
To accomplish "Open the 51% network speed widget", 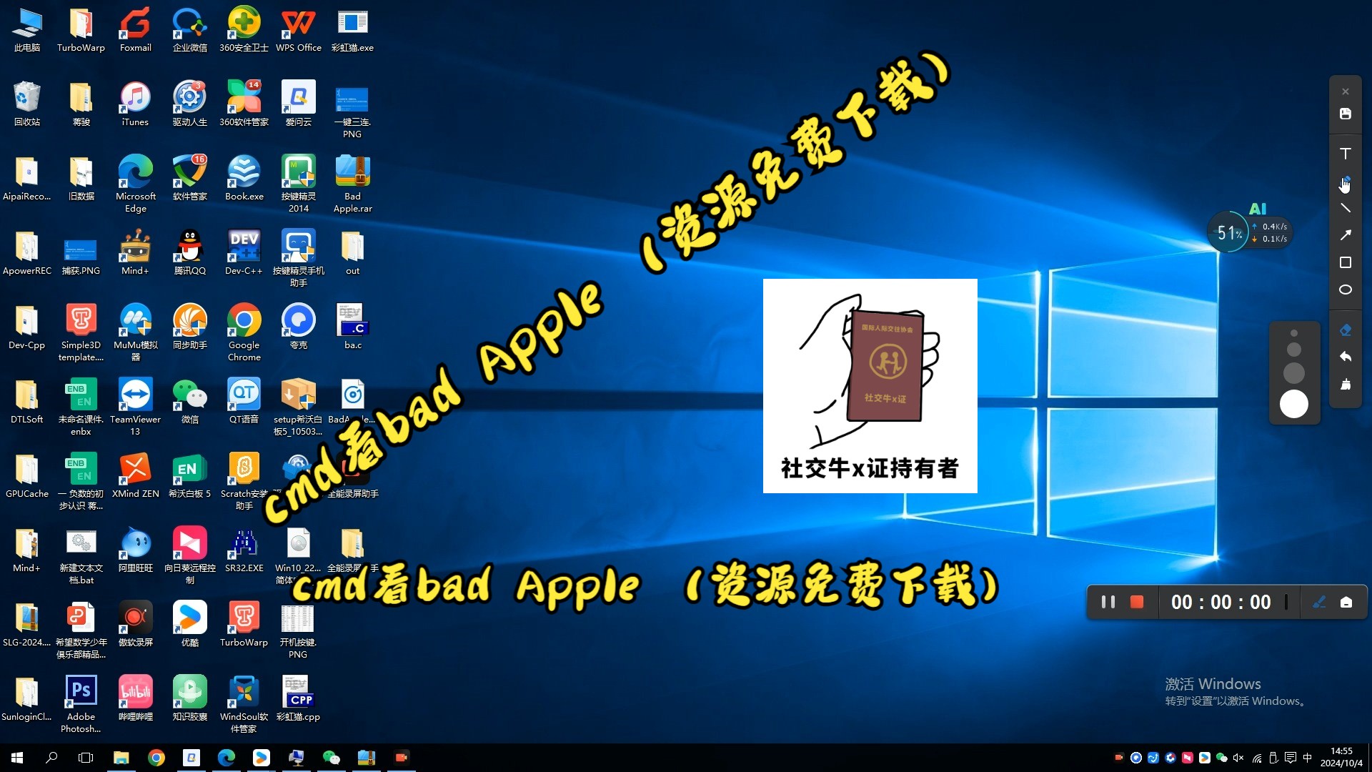I will (x=1230, y=232).
